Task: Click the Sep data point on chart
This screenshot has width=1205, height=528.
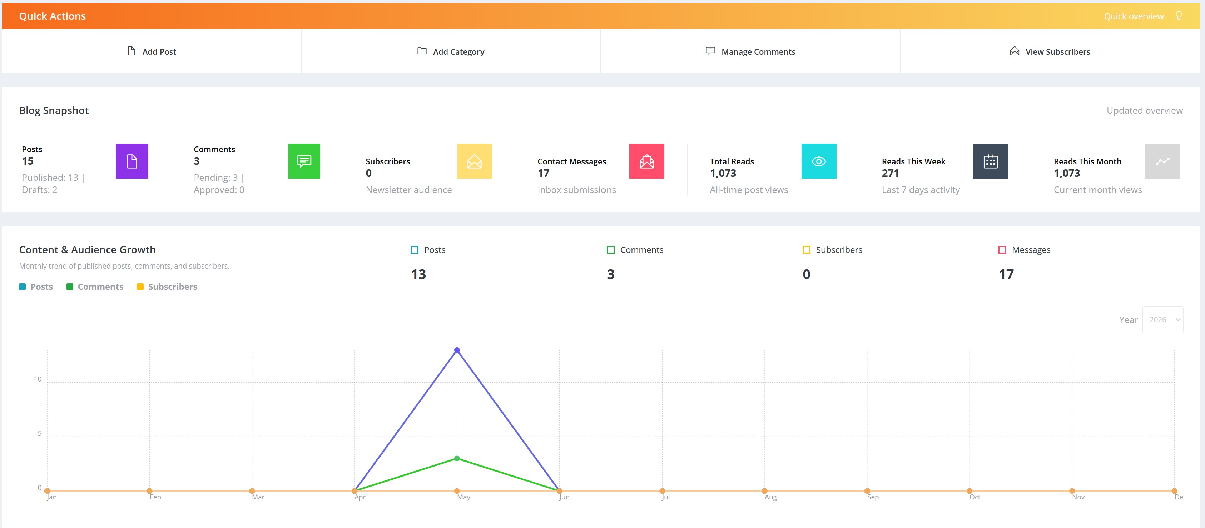Action: (867, 490)
